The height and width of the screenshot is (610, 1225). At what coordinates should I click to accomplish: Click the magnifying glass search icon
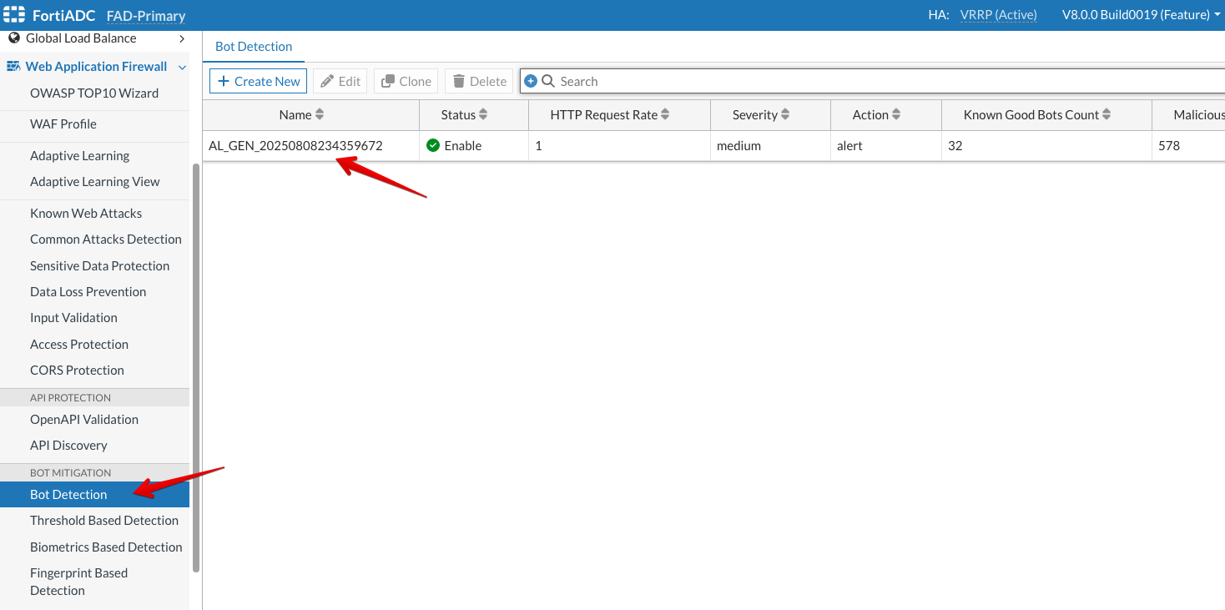tap(548, 81)
